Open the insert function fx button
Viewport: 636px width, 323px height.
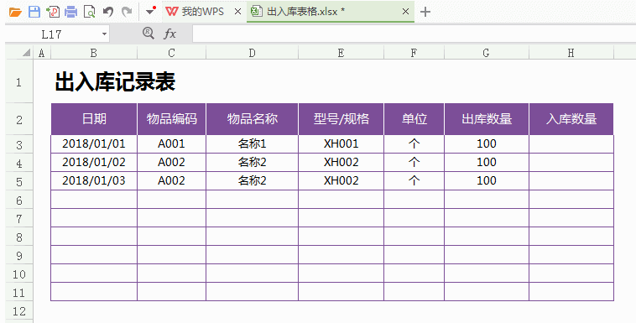pyautogui.click(x=170, y=34)
